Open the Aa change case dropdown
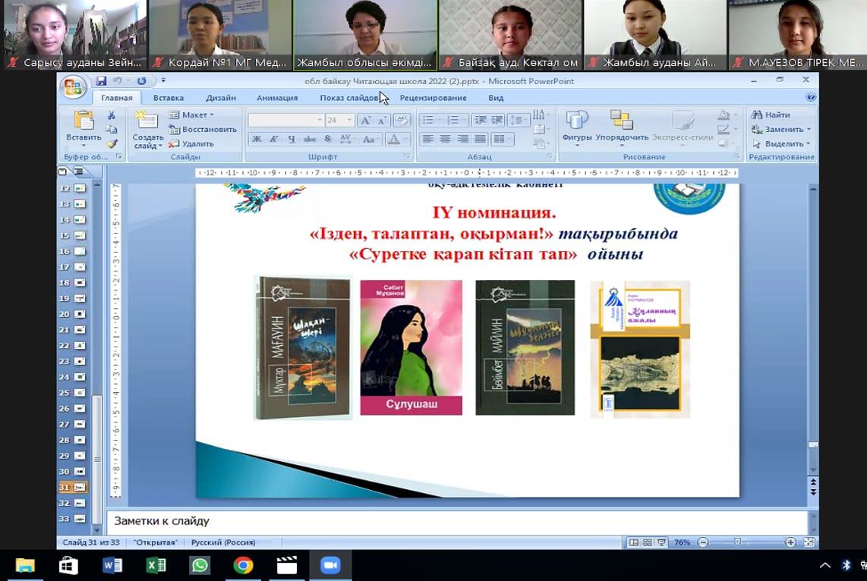867x581 pixels. [370, 139]
